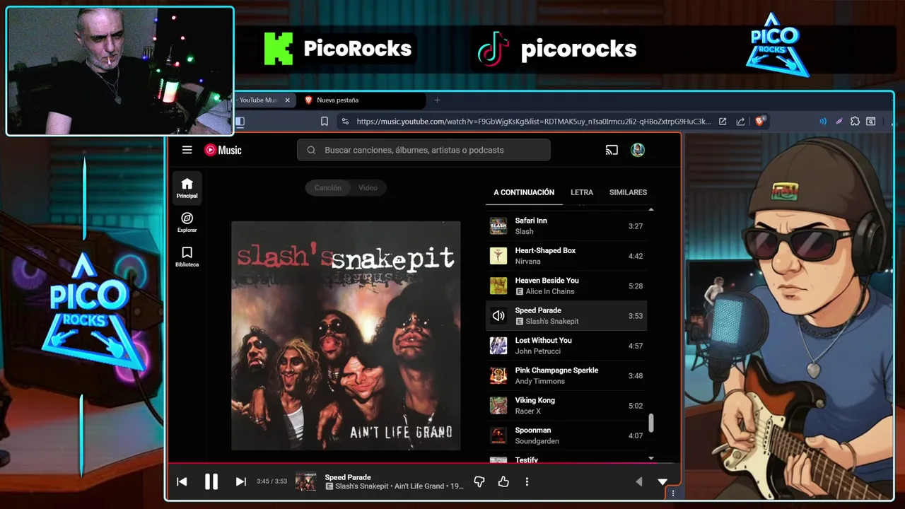Dislike Speed Parade with thumbs down
This screenshot has height=509, width=905.
479,481
